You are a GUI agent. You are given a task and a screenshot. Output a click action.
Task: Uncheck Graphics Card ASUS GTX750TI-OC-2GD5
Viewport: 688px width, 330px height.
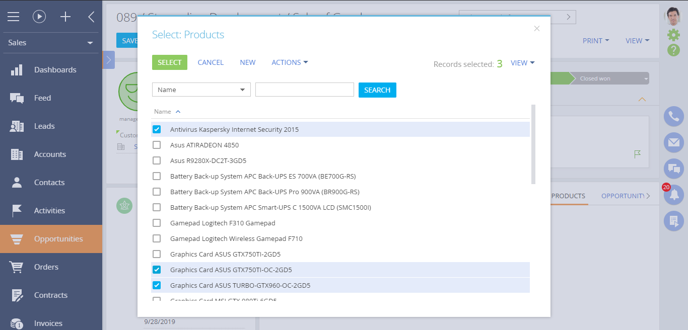pos(157,270)
